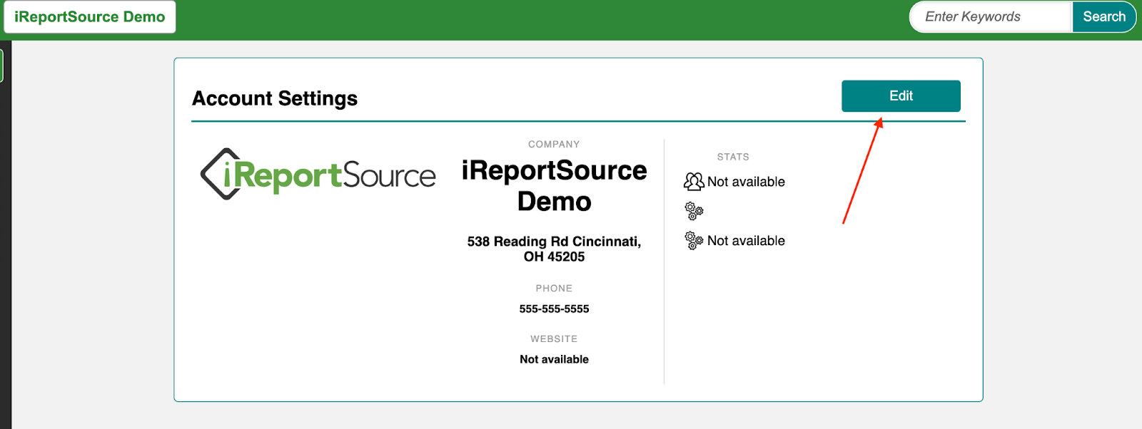Click the Edit button in Account Settings

pos(901,96)
